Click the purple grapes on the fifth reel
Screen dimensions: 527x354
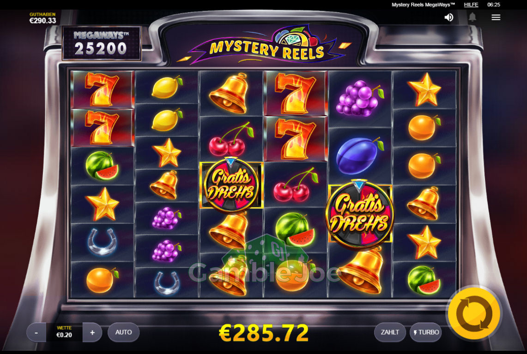pos(360,98)
